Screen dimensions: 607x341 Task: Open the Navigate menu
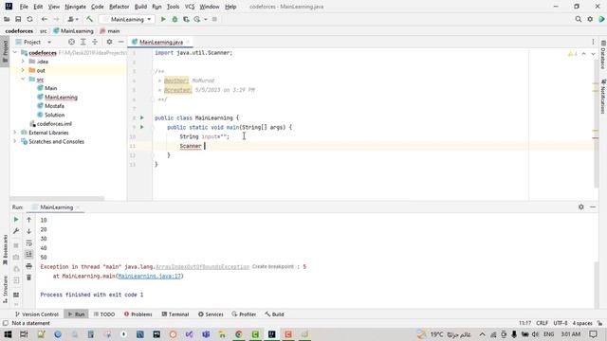click(x=75, y=7)
